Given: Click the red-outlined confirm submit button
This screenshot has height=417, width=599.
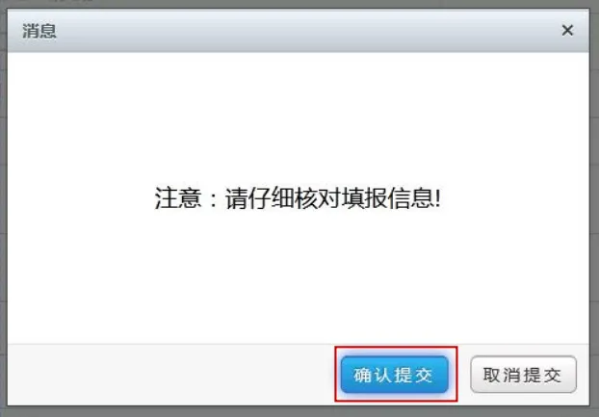Looking at the screenshot, I should coord(394,375).
